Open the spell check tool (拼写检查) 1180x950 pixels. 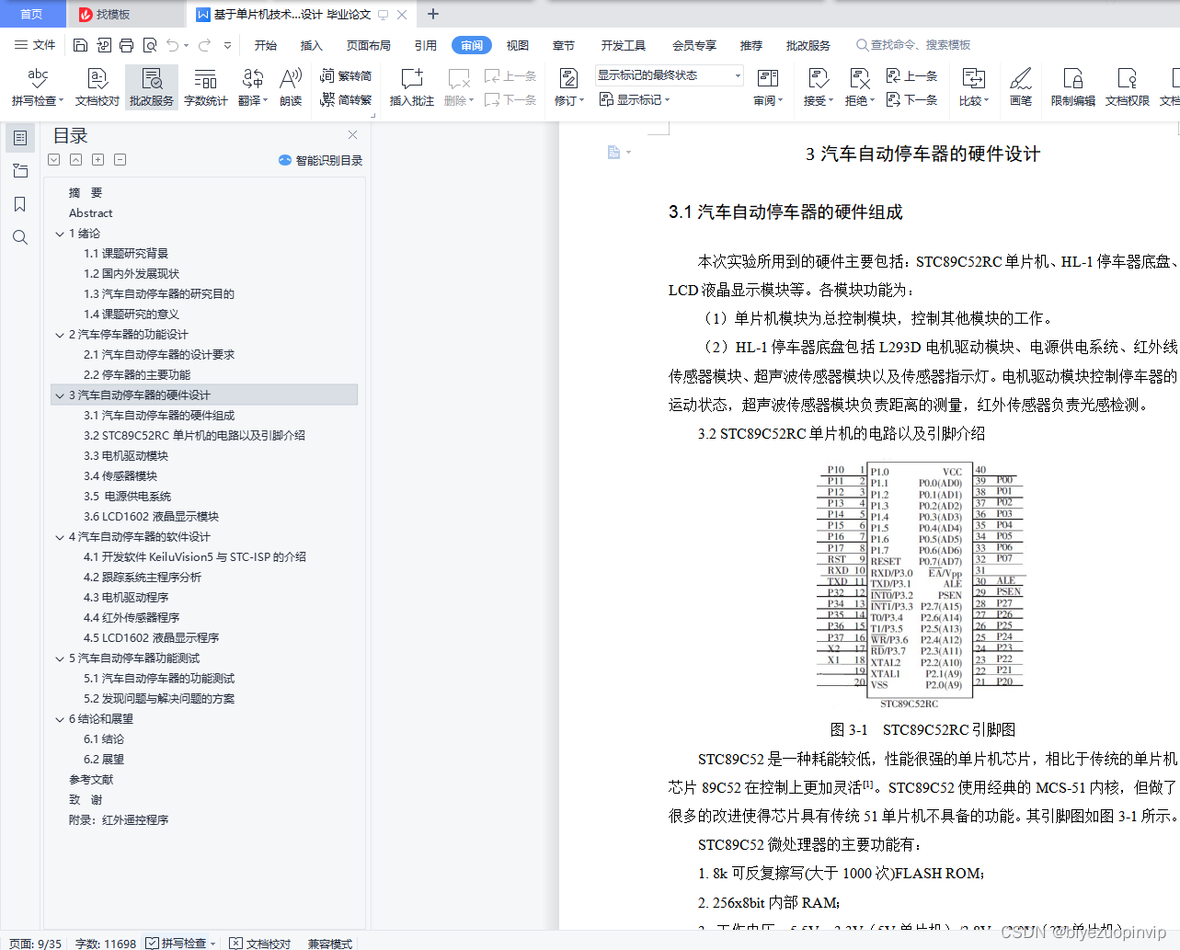click(38, 87)
